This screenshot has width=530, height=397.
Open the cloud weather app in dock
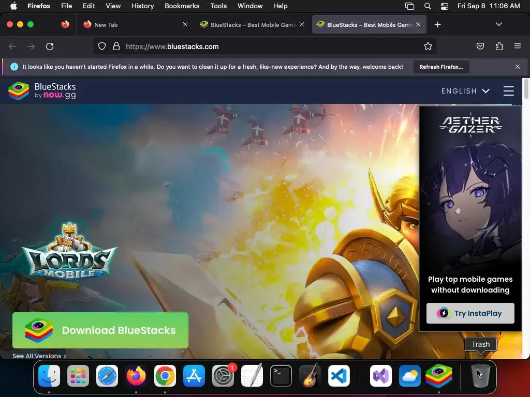point(410,376)
